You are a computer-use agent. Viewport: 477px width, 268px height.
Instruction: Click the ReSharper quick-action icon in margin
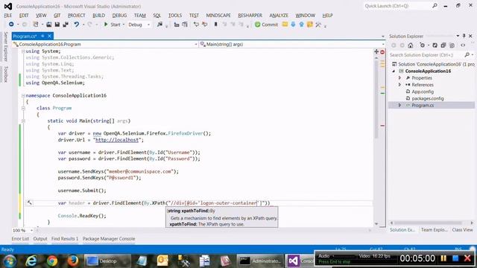coord(30,202)
